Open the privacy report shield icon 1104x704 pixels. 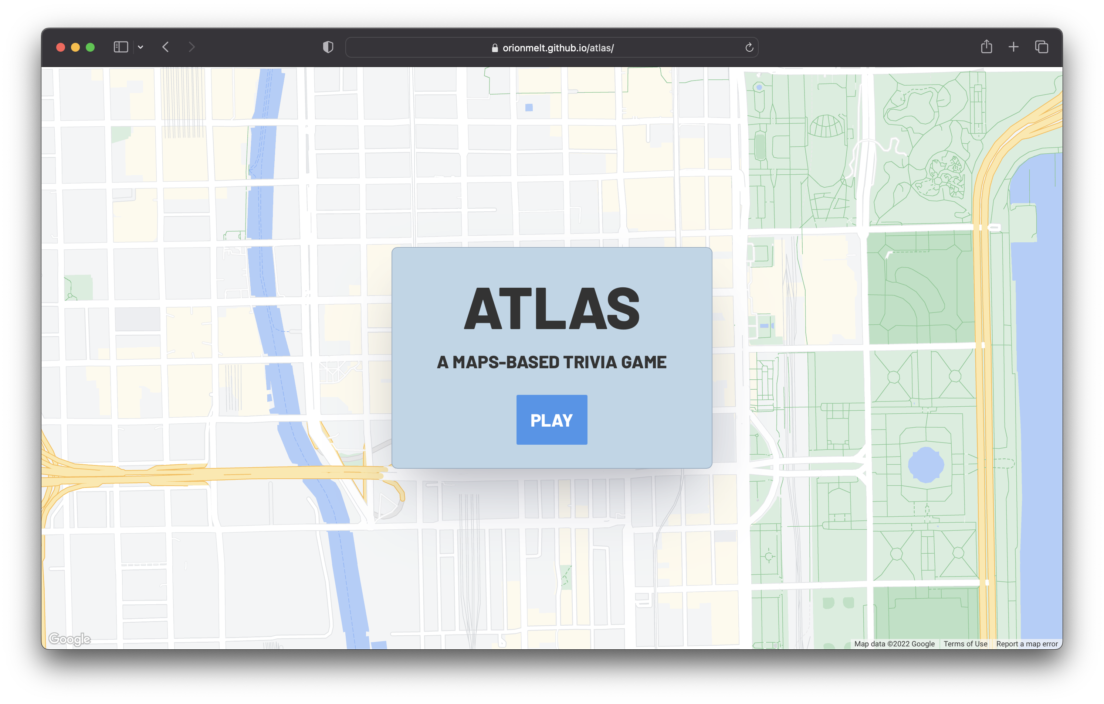click(x=328, y=47)
